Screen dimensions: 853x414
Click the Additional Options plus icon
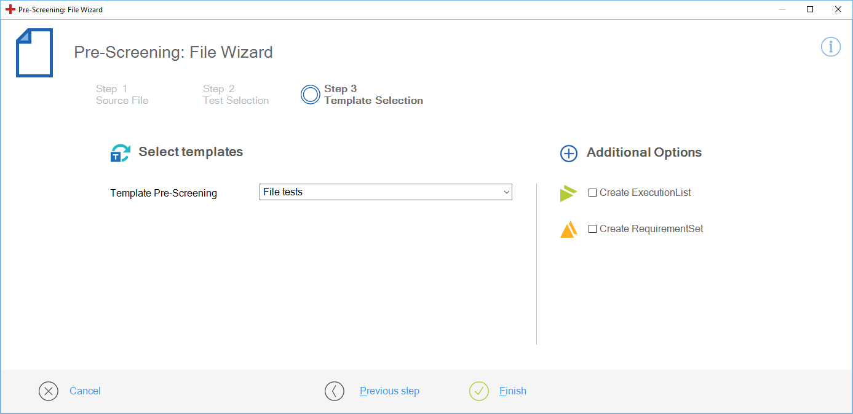coord(569,154)
